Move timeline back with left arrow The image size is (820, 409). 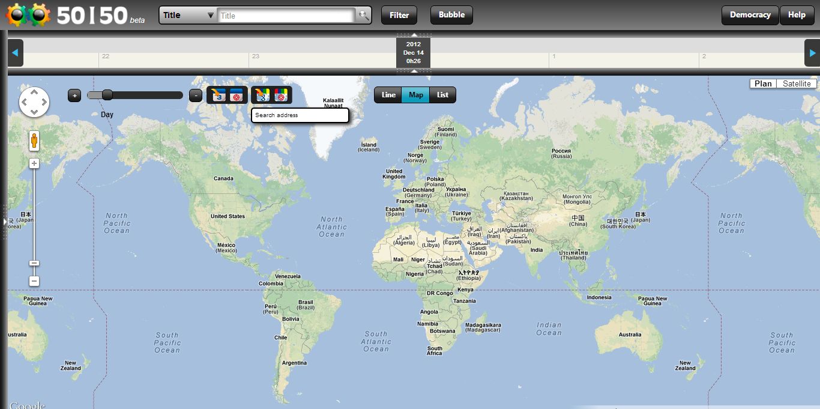coord(16,53)
